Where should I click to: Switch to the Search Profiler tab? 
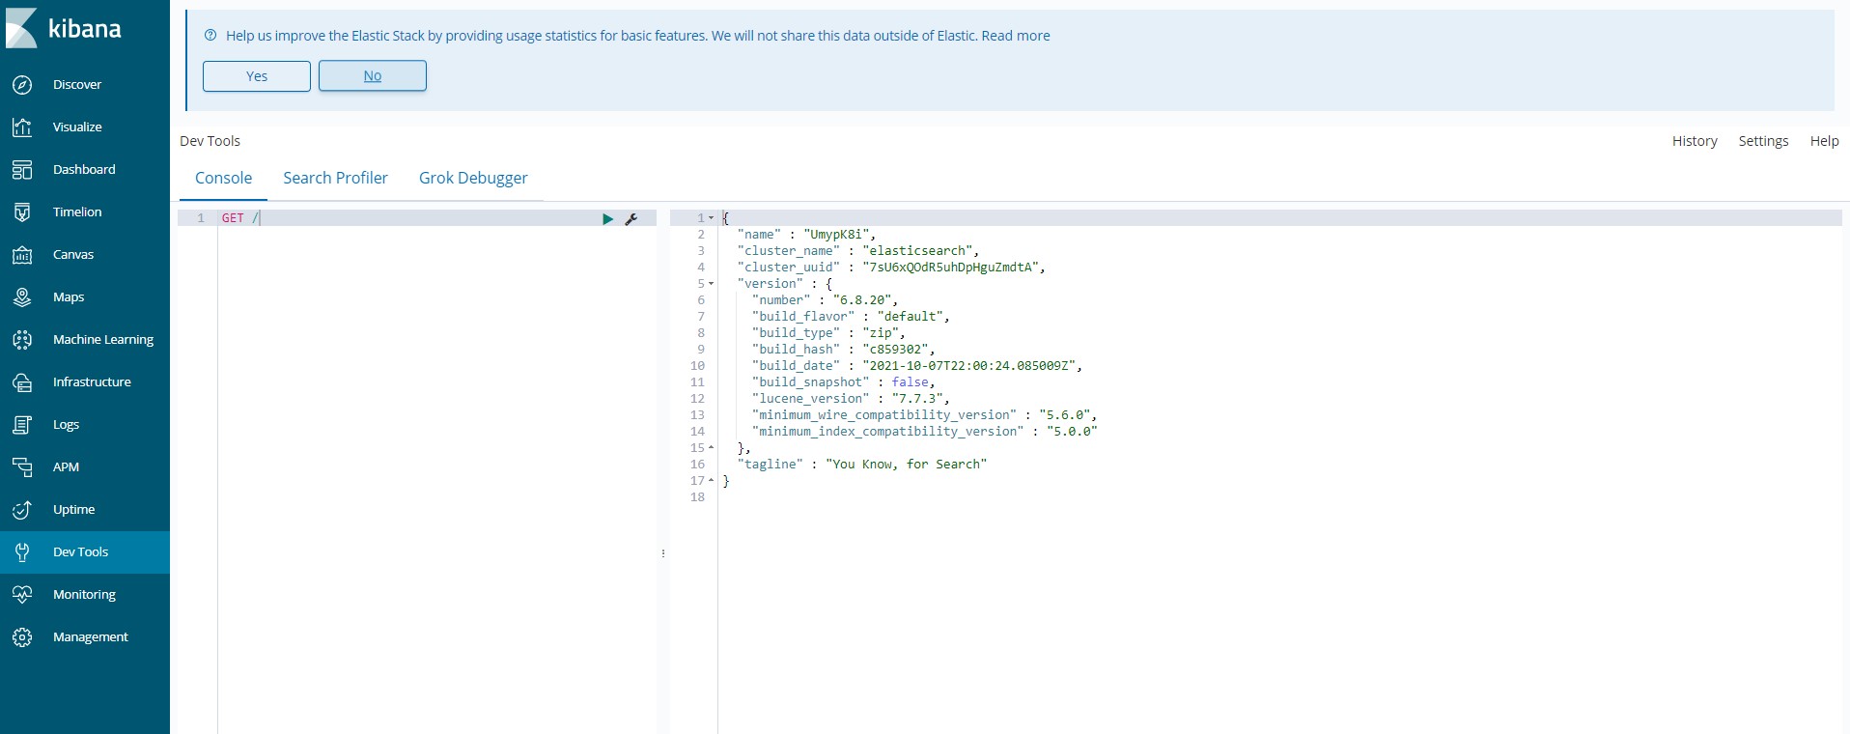point(335,178)
